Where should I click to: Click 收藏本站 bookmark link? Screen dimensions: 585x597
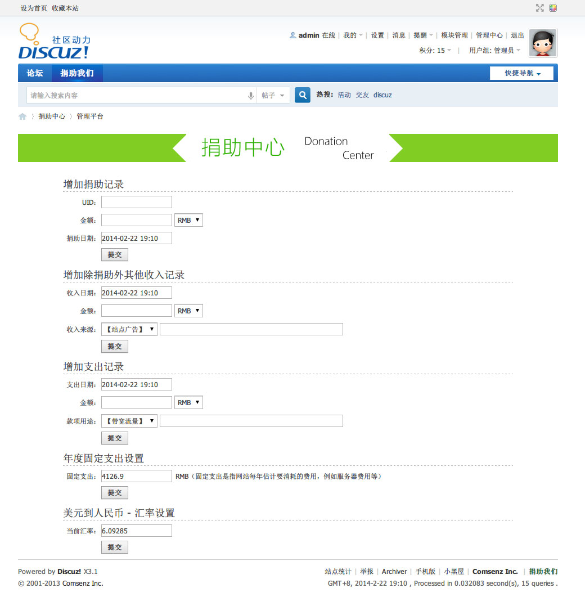[65, 8]
